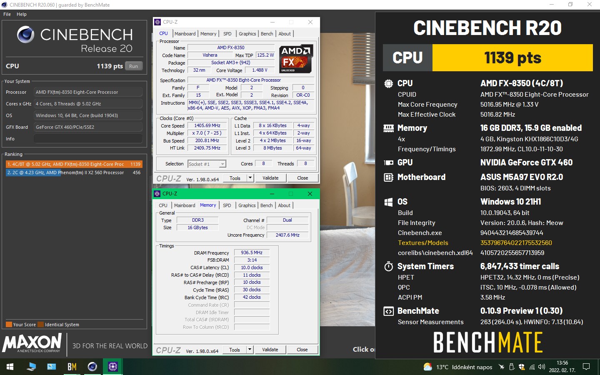The height and width of the screenshot is (375, 600).
Task: Click the Cinebench sphere logo
Action: click(26, 34)
